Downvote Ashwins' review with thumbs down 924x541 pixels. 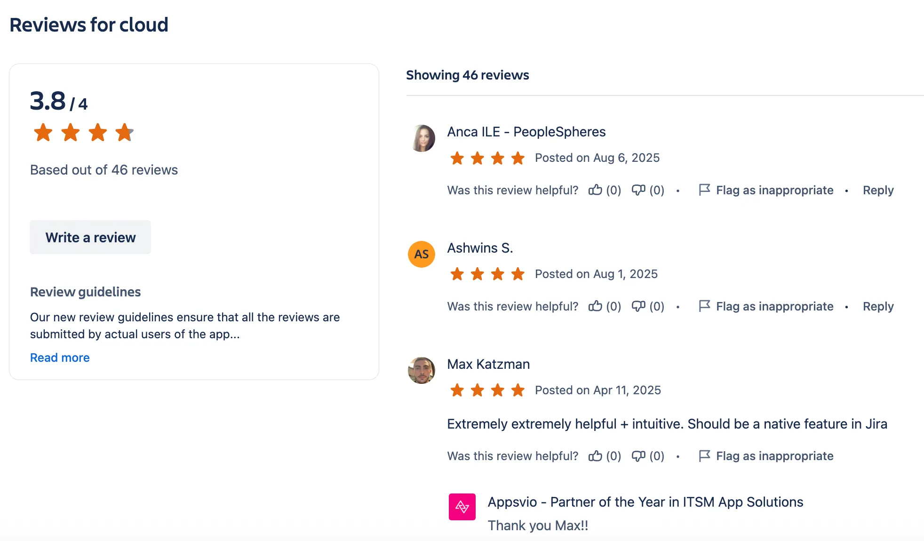click(x=638, y=306)
